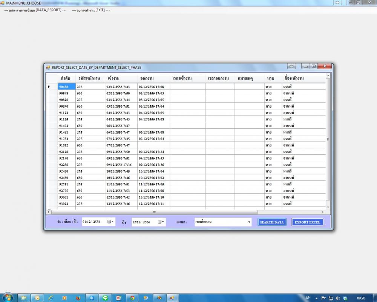The image size is (377, 302).
Task: Open the Windows Start menu orb
Action: tap(8, 298)
